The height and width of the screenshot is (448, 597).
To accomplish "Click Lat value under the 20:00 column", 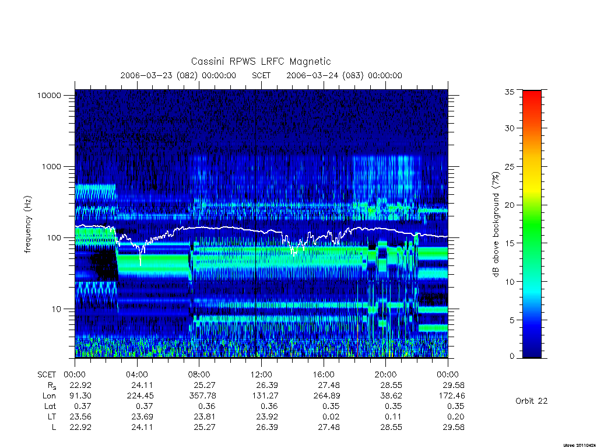I will click(394, 407).
